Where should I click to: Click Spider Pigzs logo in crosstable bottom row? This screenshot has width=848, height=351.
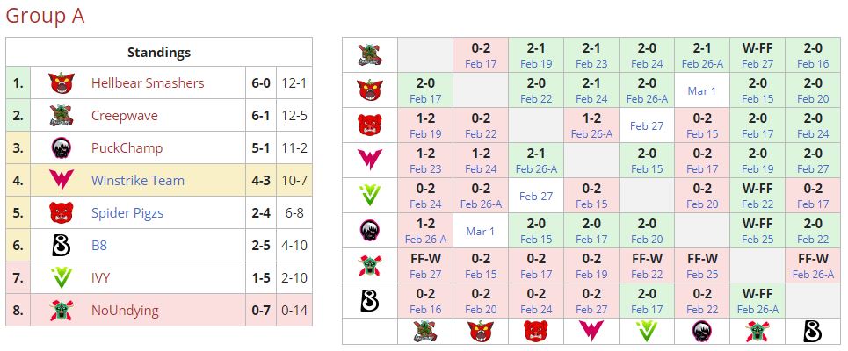click(x=535, y=331)
